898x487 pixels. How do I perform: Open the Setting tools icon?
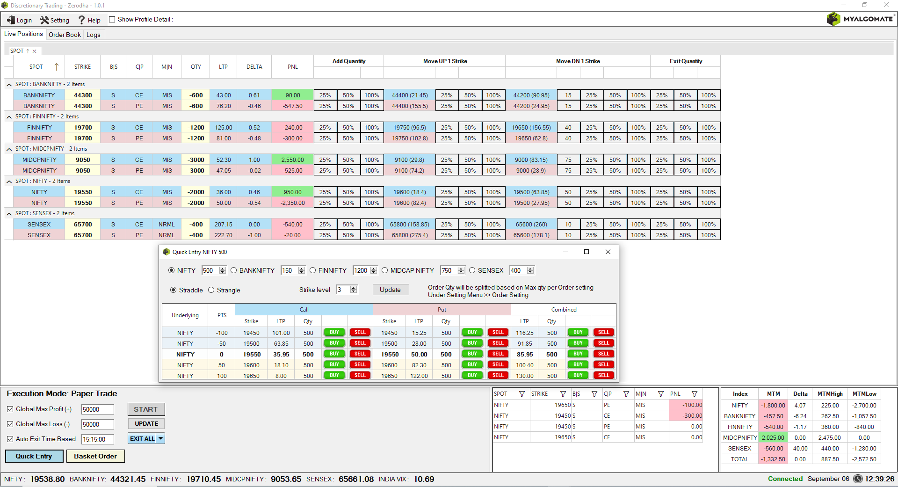coord(44,20)
